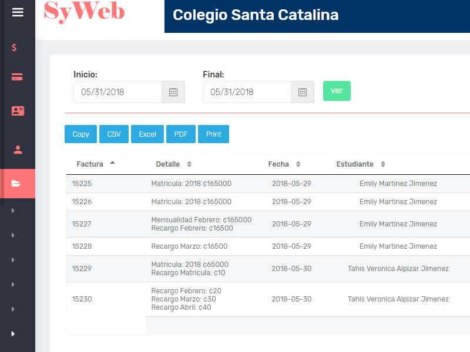
Task: Expand third submenu arrow in sidebar
Action: click(12, 260)
